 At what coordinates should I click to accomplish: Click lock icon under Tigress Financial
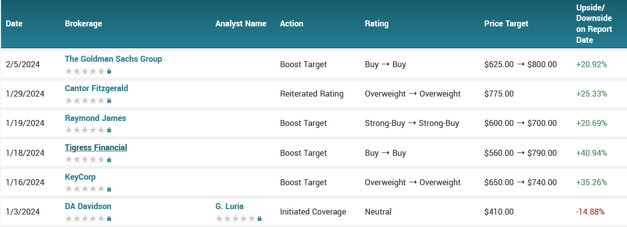coord(109,160)
